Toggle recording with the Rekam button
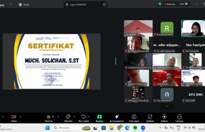This screenshot has width=205, height=132. [x=164, y=117]
